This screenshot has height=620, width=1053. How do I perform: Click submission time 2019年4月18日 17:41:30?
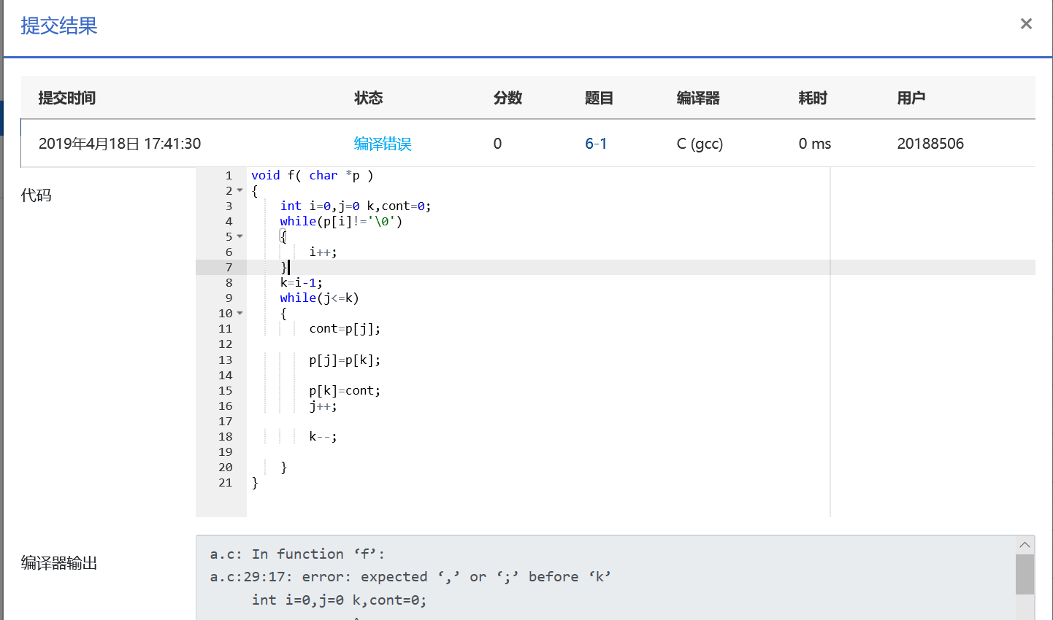(x=120, y=144)
